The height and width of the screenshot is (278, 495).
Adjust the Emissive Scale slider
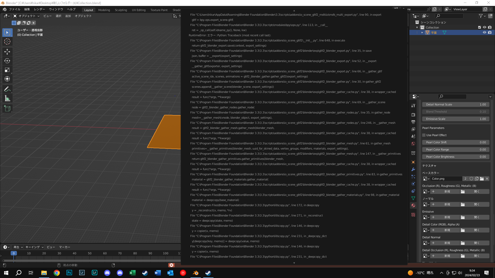[456, 119]
